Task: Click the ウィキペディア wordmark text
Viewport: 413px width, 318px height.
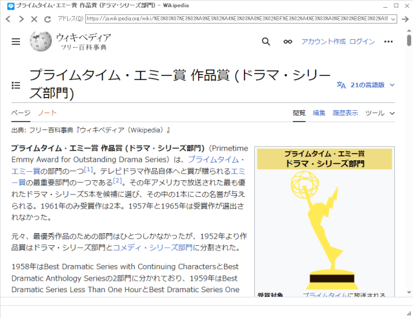Action: click(x=83, y=38)
